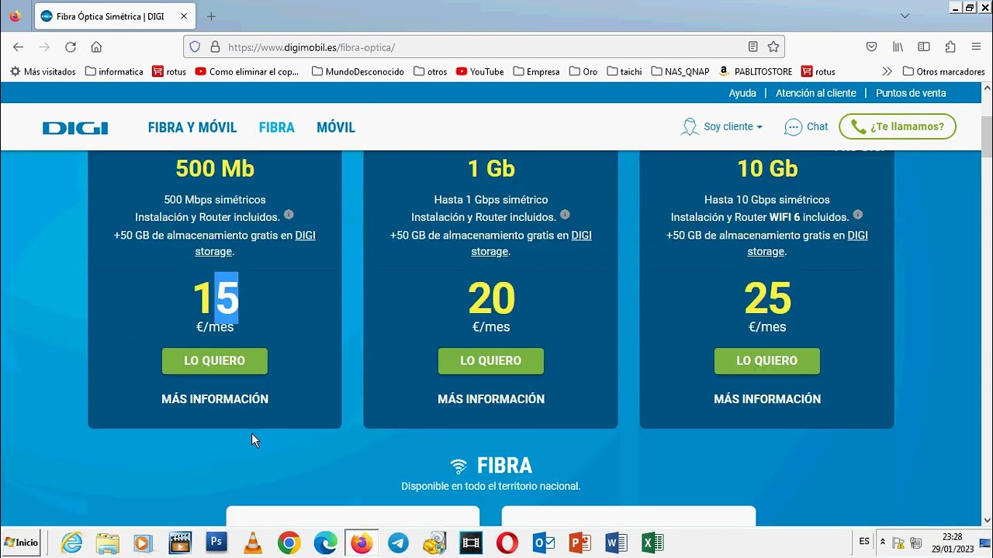The width and height of the screenshot is (993, 558).
Task: Expand the Soy cliente dropdown
Action: (722, 126)
